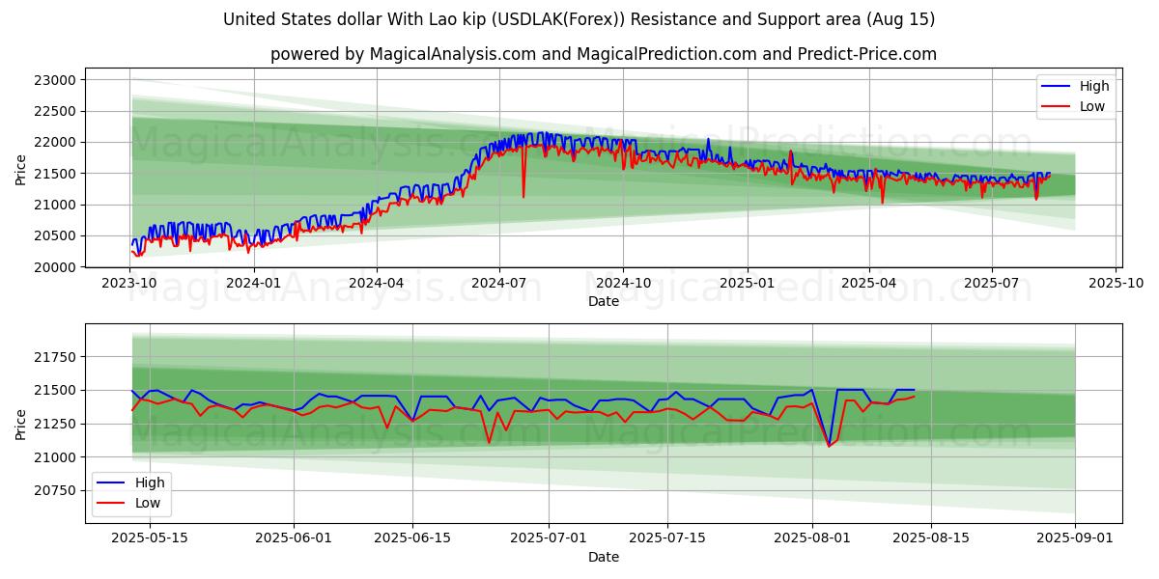The image size is (1159, 579).
Task: Click the 22000 price tick label
Action: pyautogui.click(x=54, y=142)
